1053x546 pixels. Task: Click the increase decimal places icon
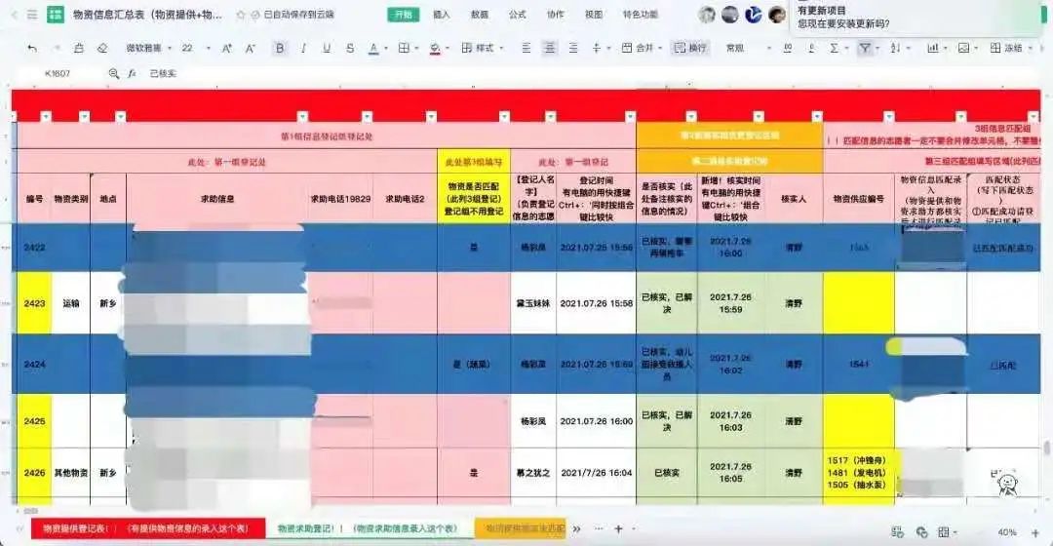coord(788,49)
